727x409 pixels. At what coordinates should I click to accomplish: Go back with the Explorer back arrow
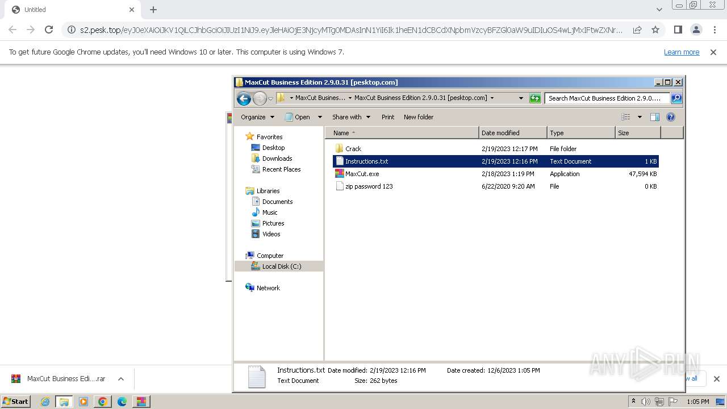click(x=244, y=98)
